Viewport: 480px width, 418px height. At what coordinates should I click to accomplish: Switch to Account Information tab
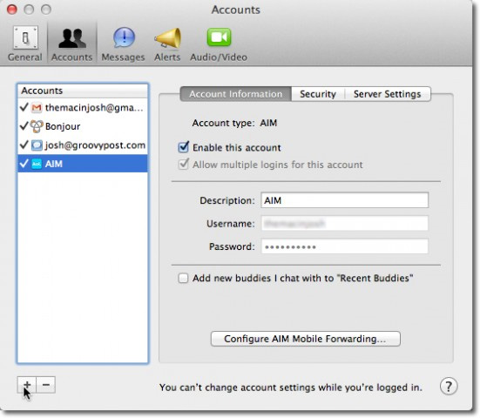click(235, 94)
